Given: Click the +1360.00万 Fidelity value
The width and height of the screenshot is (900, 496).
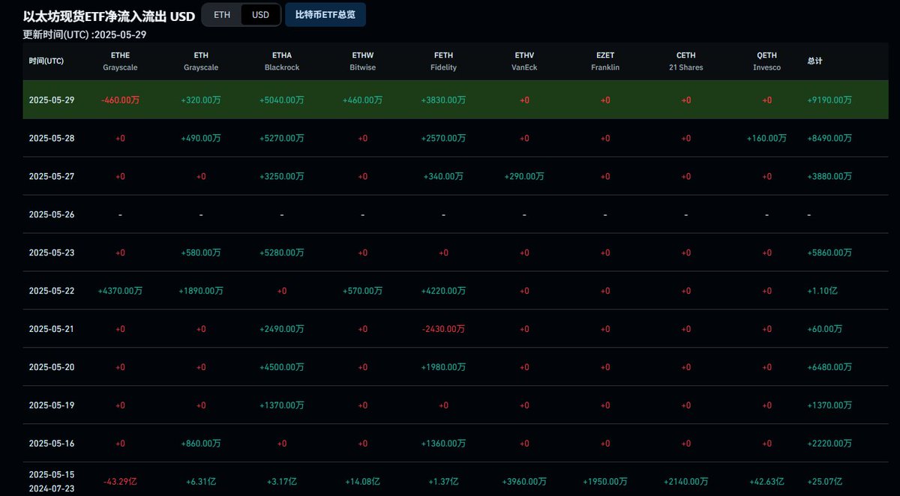Looking at the screenshot, I should point(443,444).
